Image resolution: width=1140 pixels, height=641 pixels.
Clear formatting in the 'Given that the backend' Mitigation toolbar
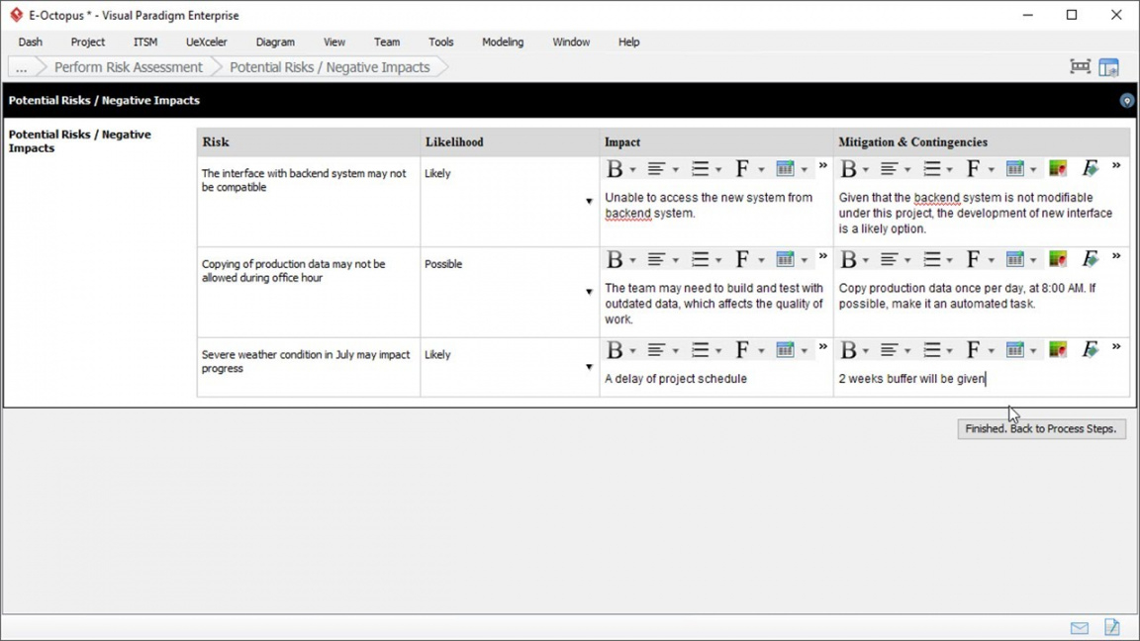coord(1090,169)
